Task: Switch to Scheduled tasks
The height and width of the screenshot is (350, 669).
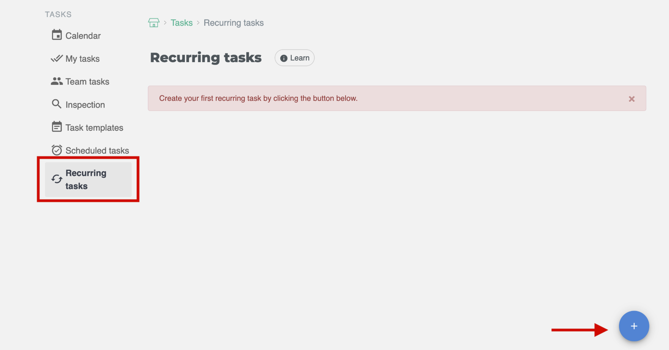Action: pos(97,150)
